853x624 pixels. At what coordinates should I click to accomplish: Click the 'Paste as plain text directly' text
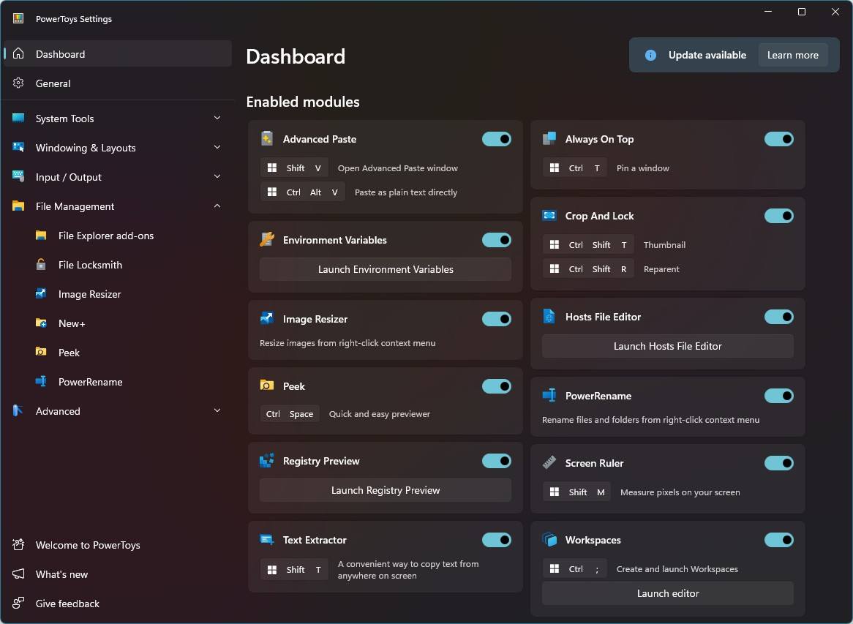click(406, 192)
